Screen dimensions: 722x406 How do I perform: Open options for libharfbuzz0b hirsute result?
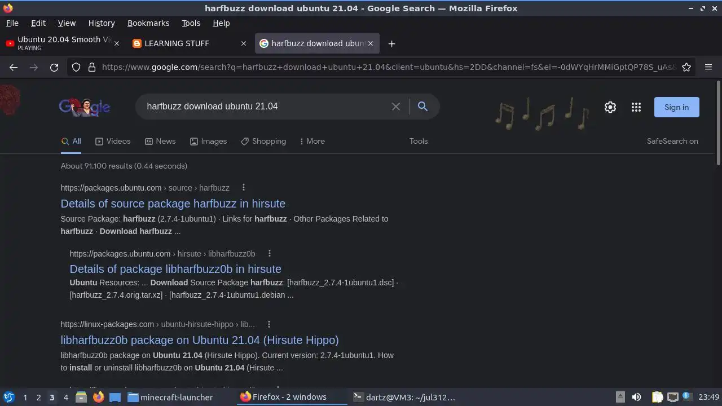[x=270, y=254]
